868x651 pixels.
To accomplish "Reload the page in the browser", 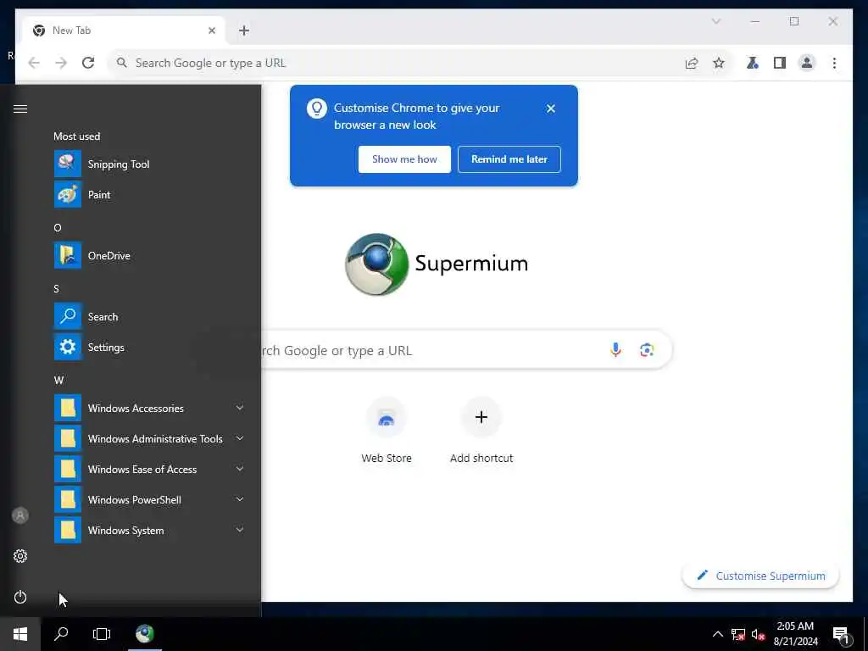I will tap(88, 63).
